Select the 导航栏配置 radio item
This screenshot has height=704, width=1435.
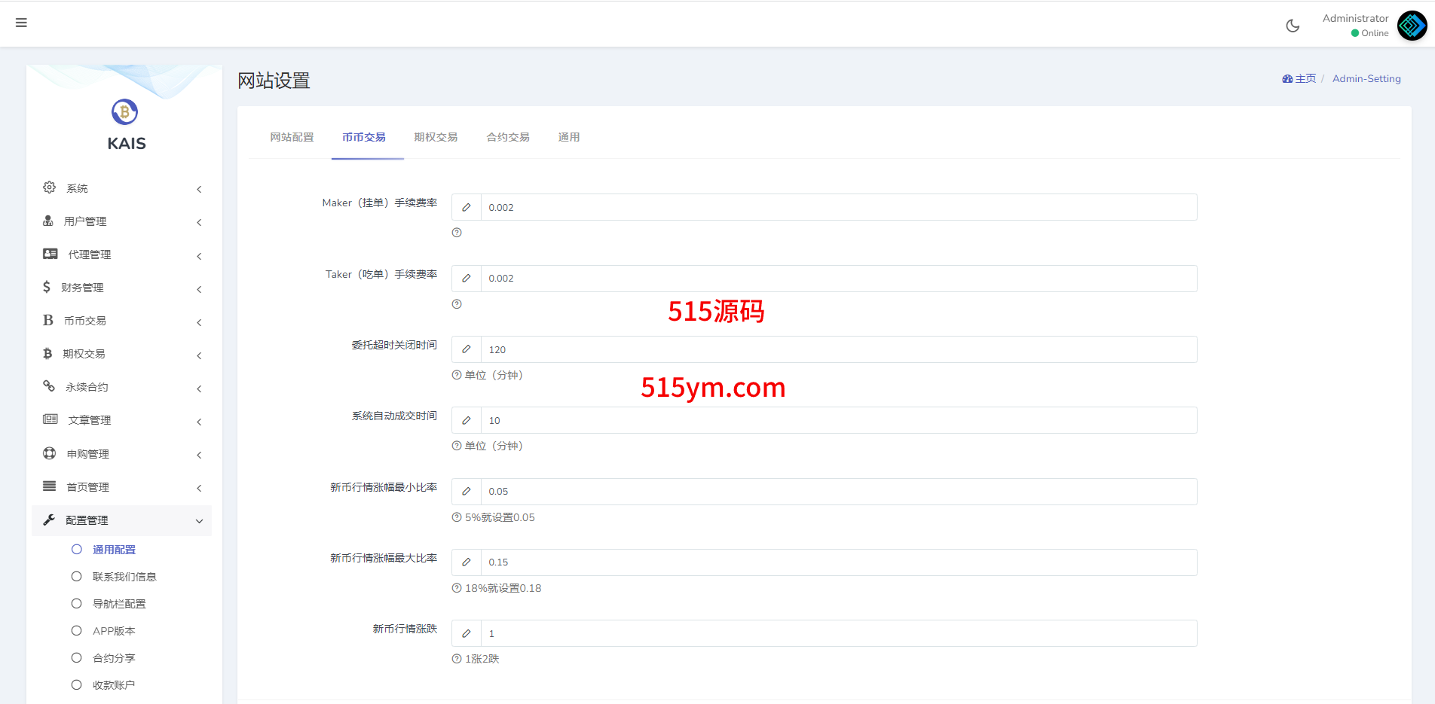pos(77,604)
